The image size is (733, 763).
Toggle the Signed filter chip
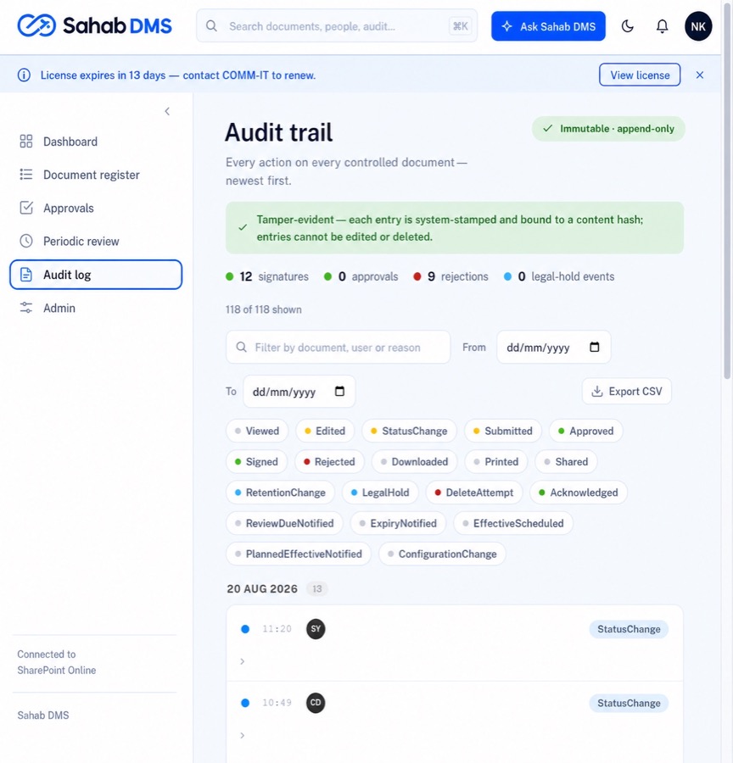point(257,461)
